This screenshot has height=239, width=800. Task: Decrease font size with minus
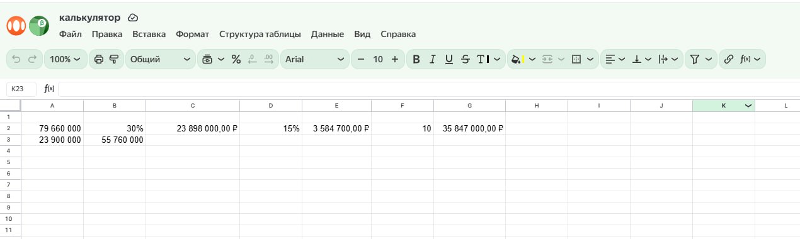point(361,59)
